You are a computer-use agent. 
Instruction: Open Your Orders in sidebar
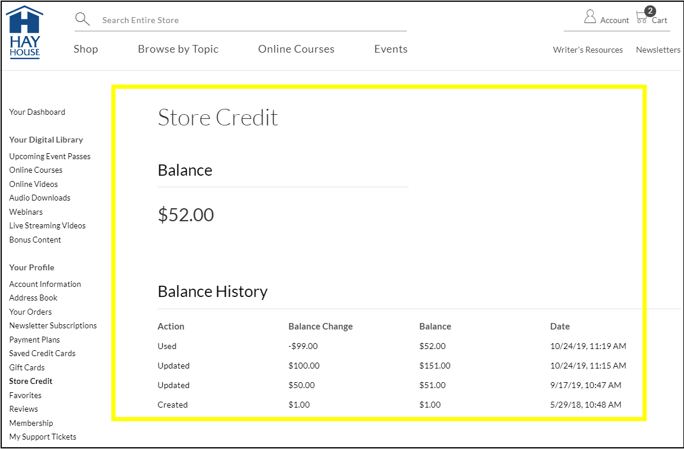pos(30,312)
